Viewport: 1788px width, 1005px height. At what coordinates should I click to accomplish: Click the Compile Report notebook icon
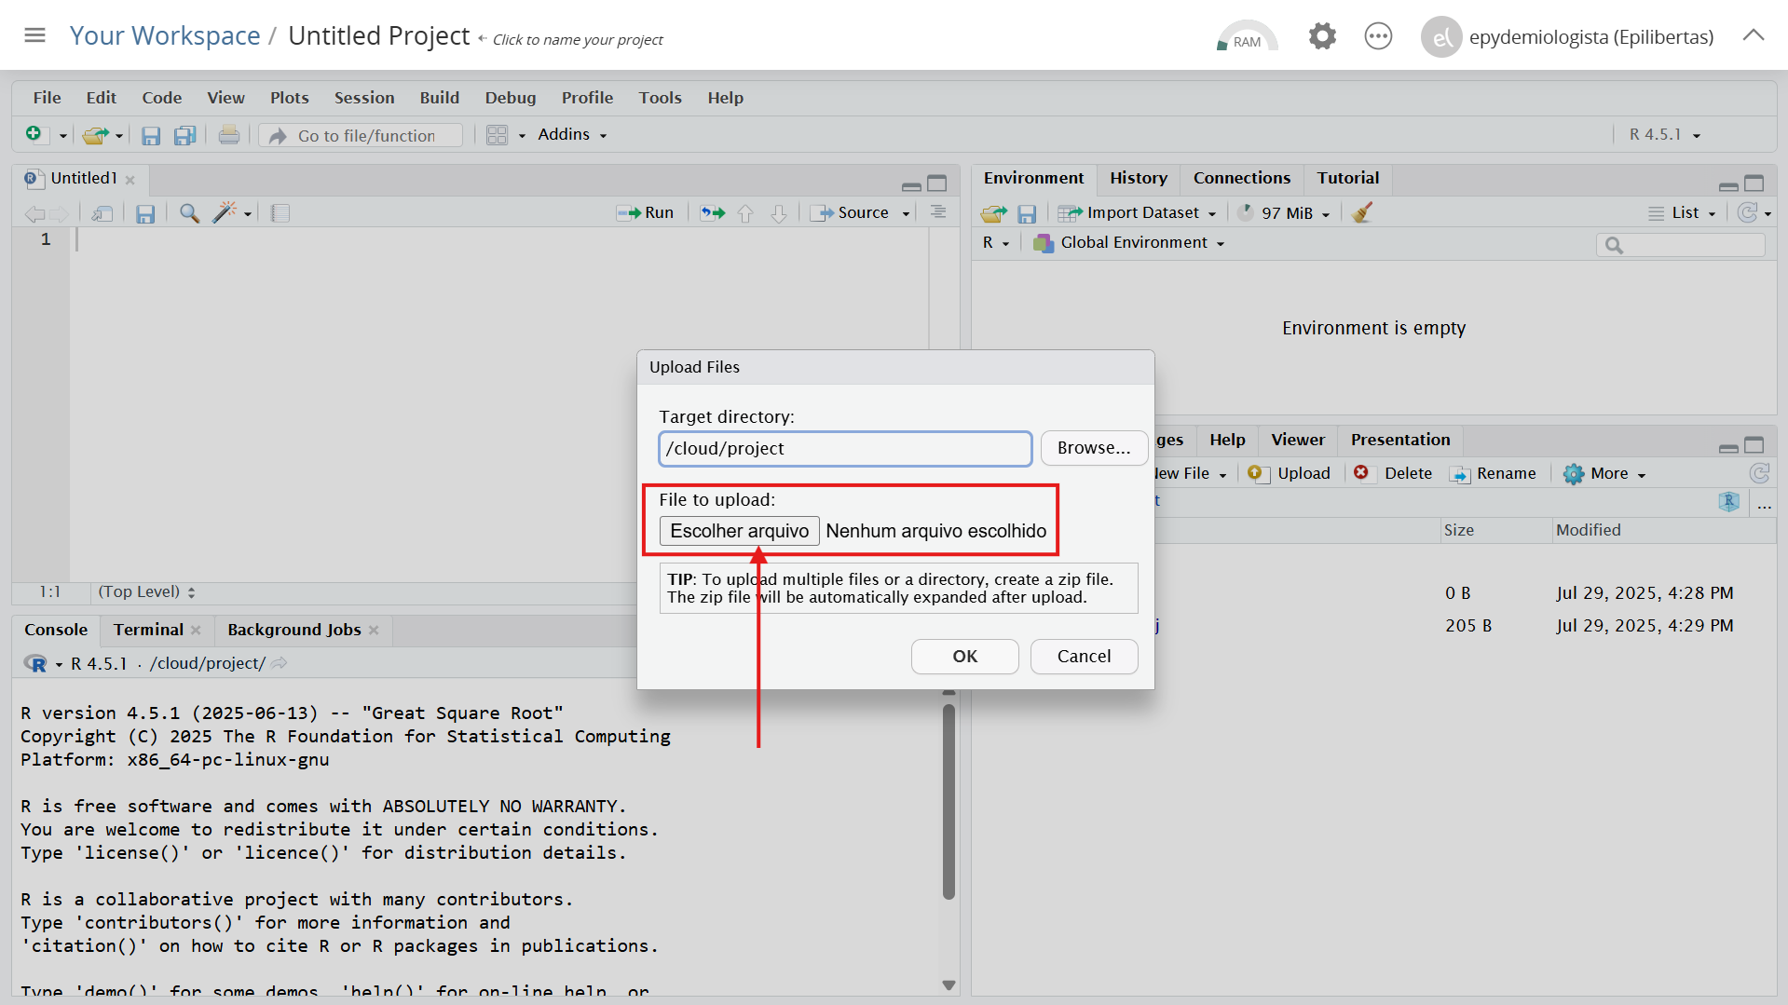(x=280, y=213)
